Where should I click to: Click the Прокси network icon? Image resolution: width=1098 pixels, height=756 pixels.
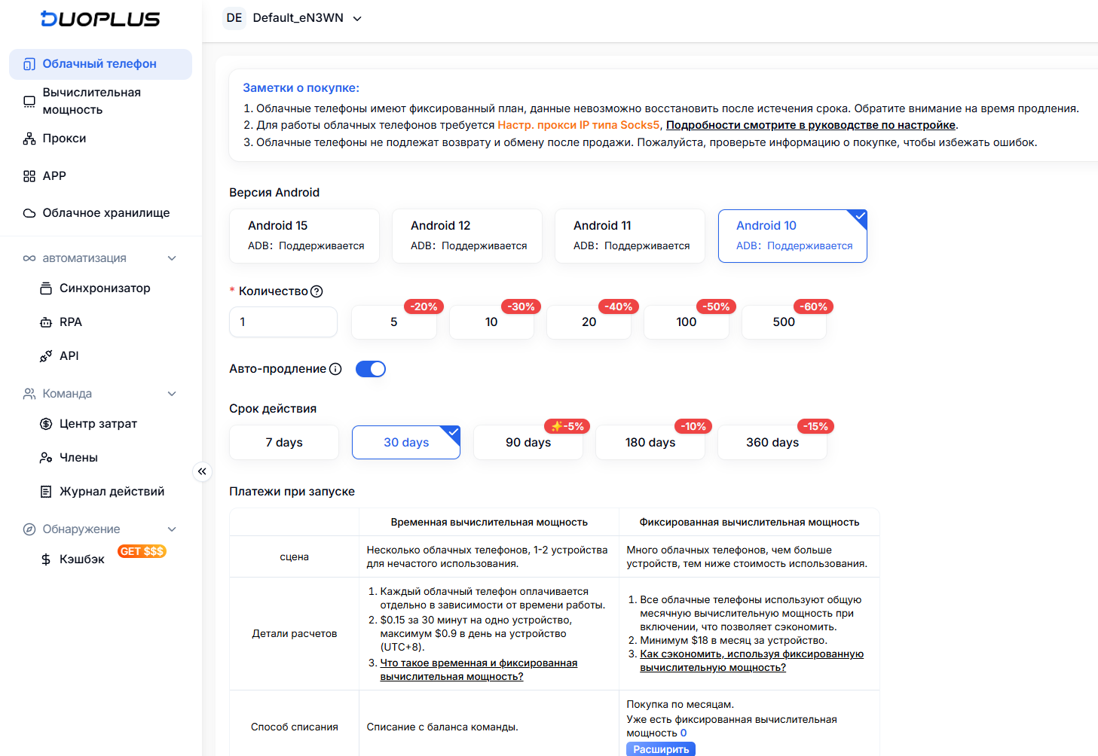coord(29,139)
